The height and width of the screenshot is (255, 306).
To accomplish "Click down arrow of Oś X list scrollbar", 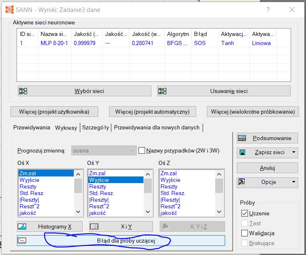I will pyautogui.click(x=78, y=212).
